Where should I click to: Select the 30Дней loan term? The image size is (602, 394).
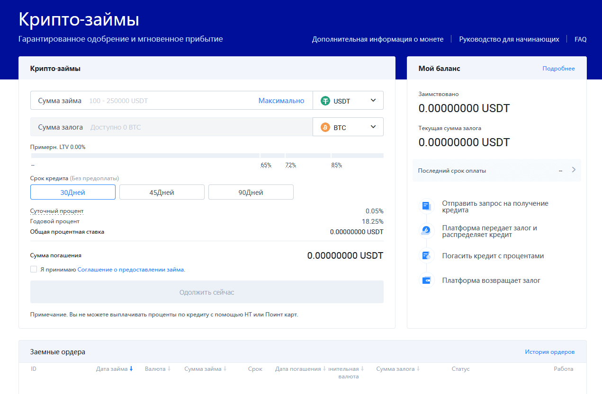point(73,192)
